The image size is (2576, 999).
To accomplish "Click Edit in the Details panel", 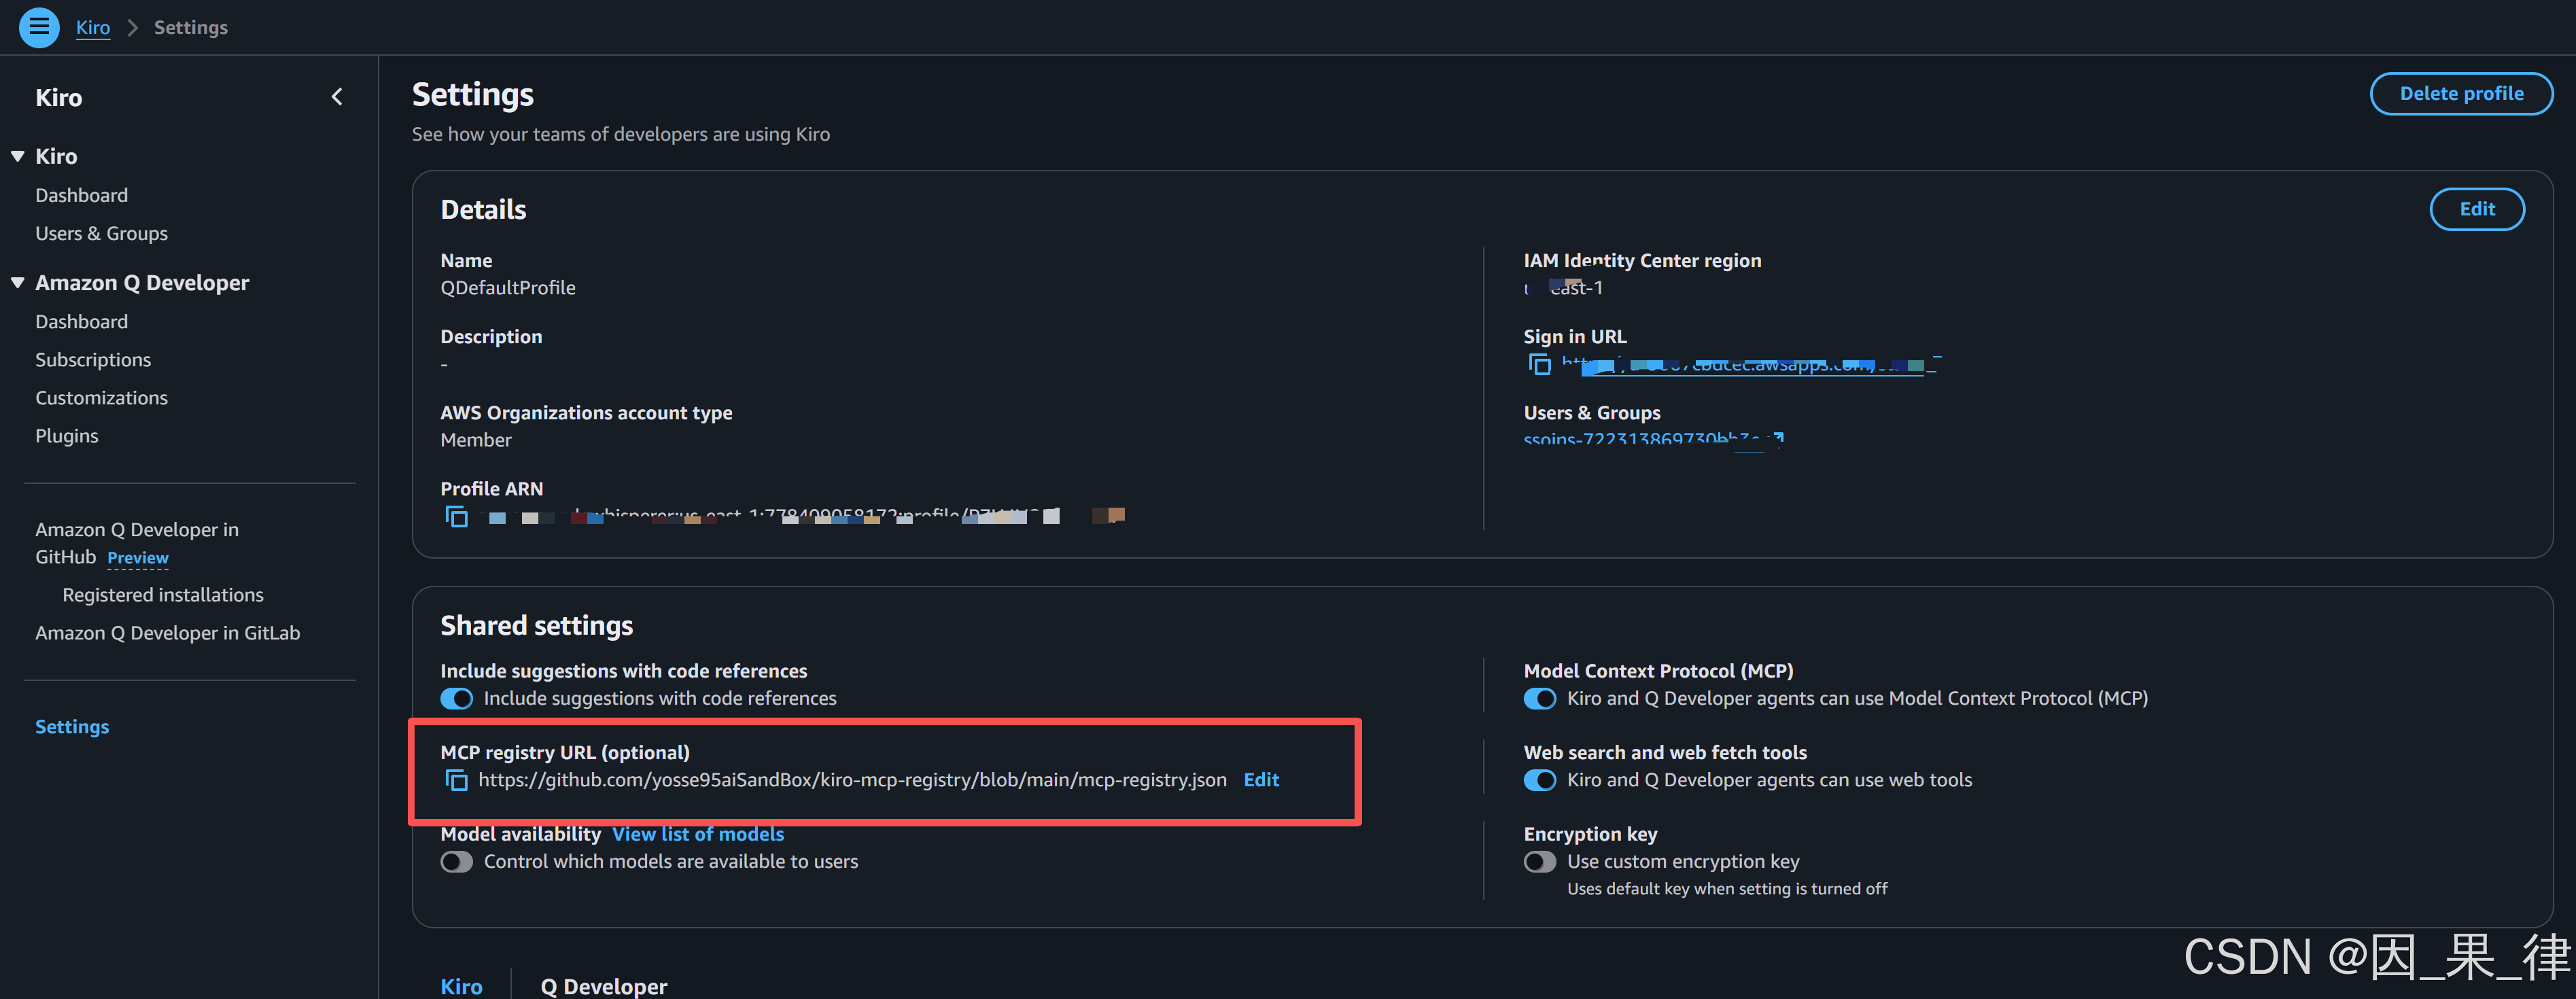I will pyautogui.click(x=2476, y=209).
